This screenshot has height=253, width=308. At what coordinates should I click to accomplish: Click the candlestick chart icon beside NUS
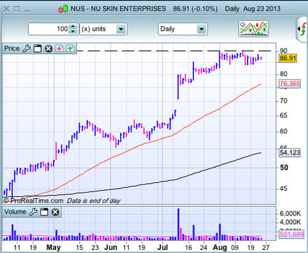(63, 9)
